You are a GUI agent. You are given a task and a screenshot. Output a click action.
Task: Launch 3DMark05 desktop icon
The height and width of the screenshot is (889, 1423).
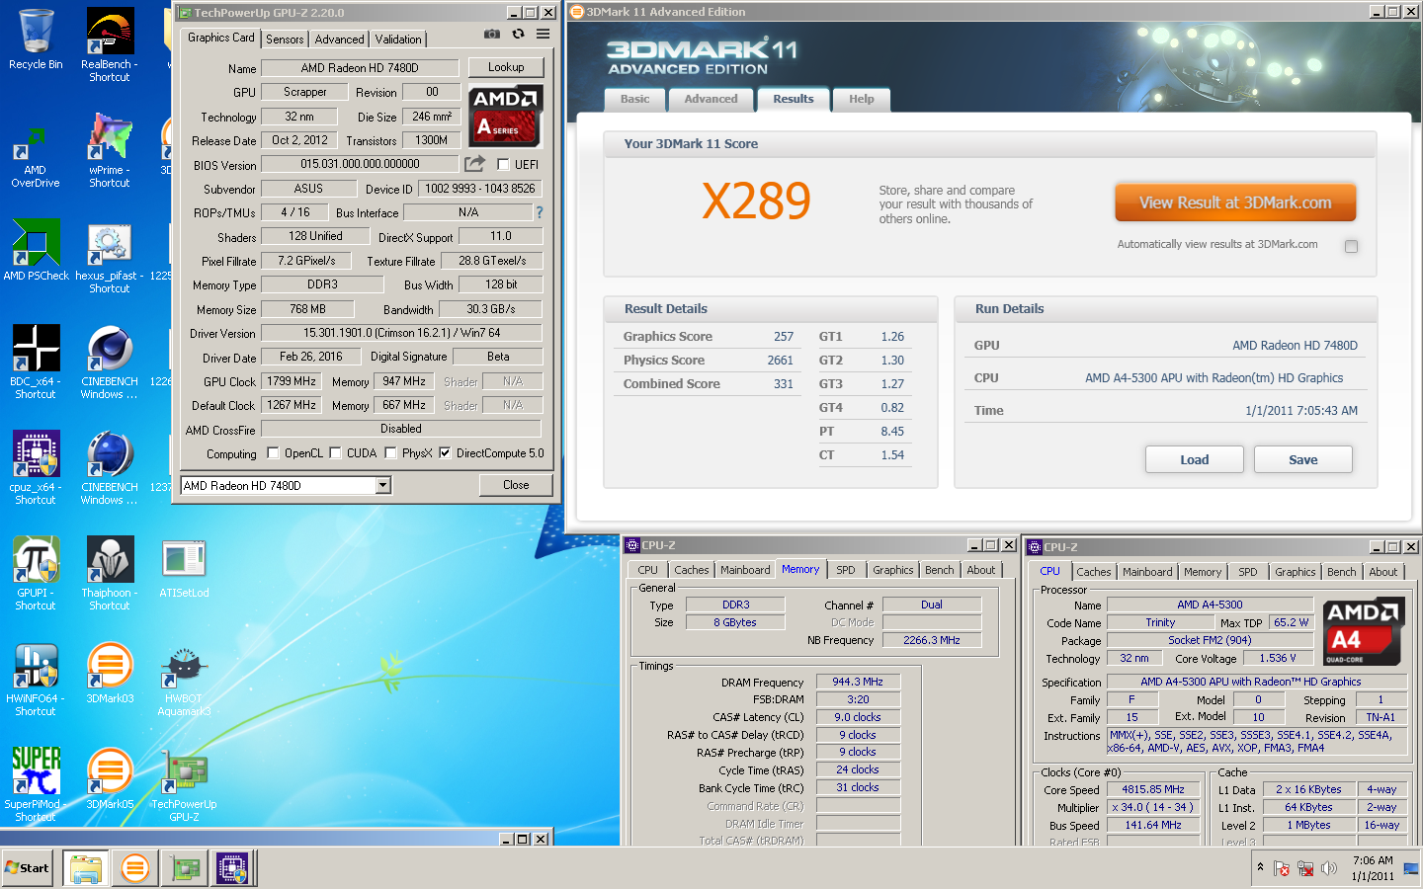110,778
